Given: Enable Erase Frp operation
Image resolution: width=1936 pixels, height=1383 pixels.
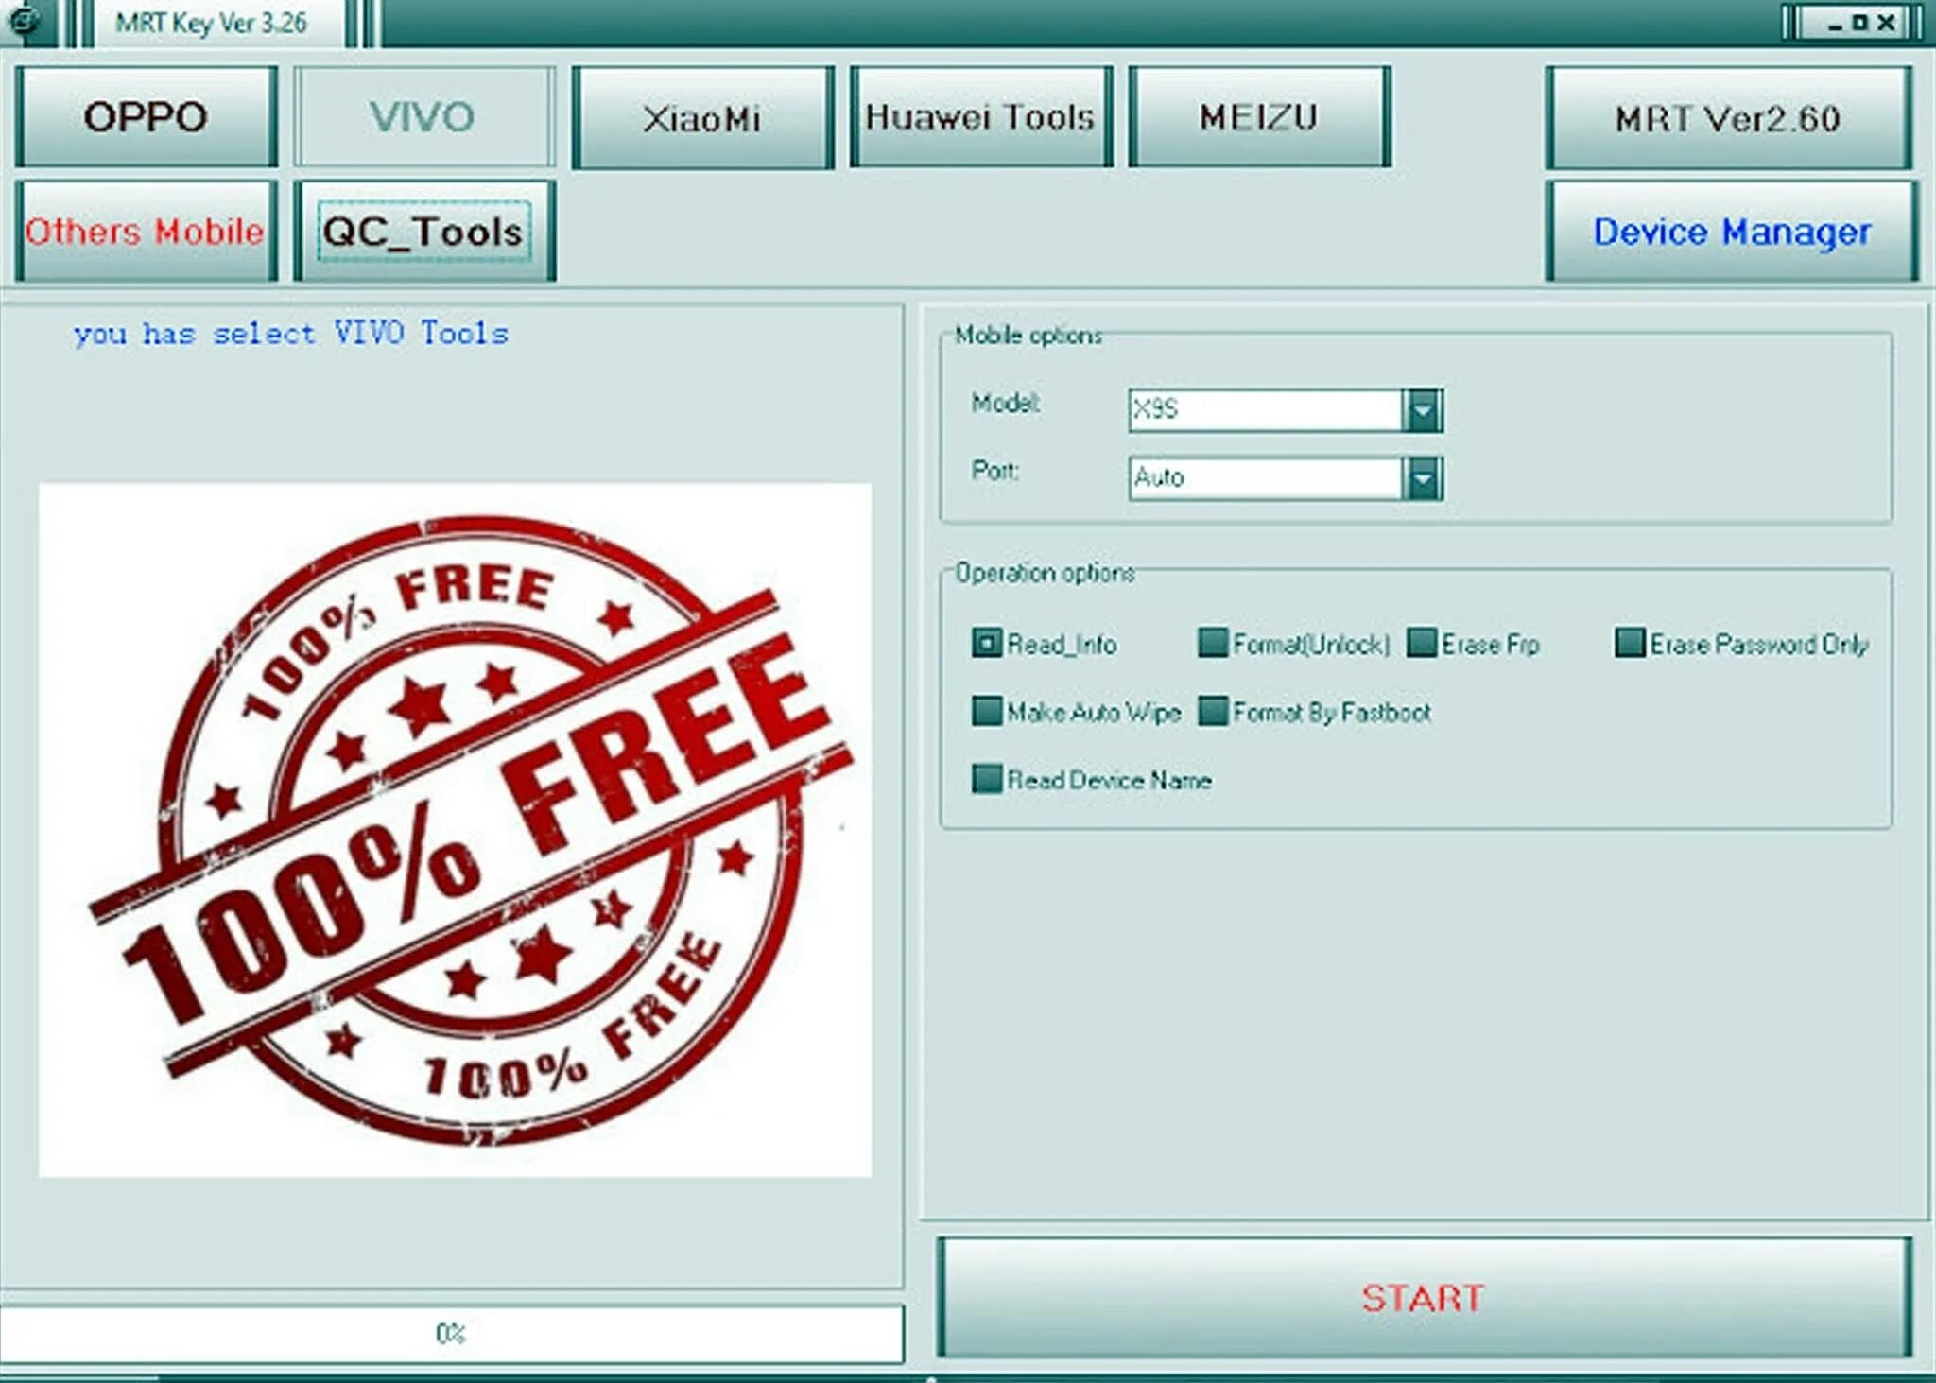Looking at the screenshot, I should click(x=1421, y=643).
